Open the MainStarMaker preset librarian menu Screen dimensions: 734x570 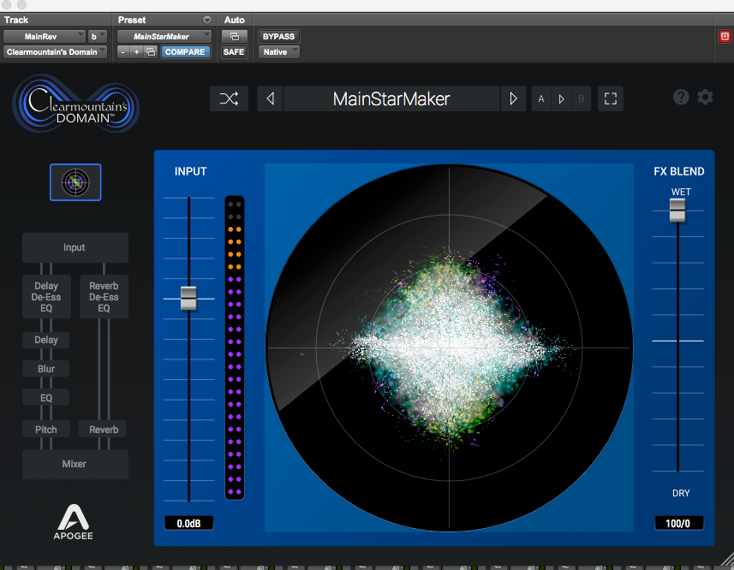point(164,37)
